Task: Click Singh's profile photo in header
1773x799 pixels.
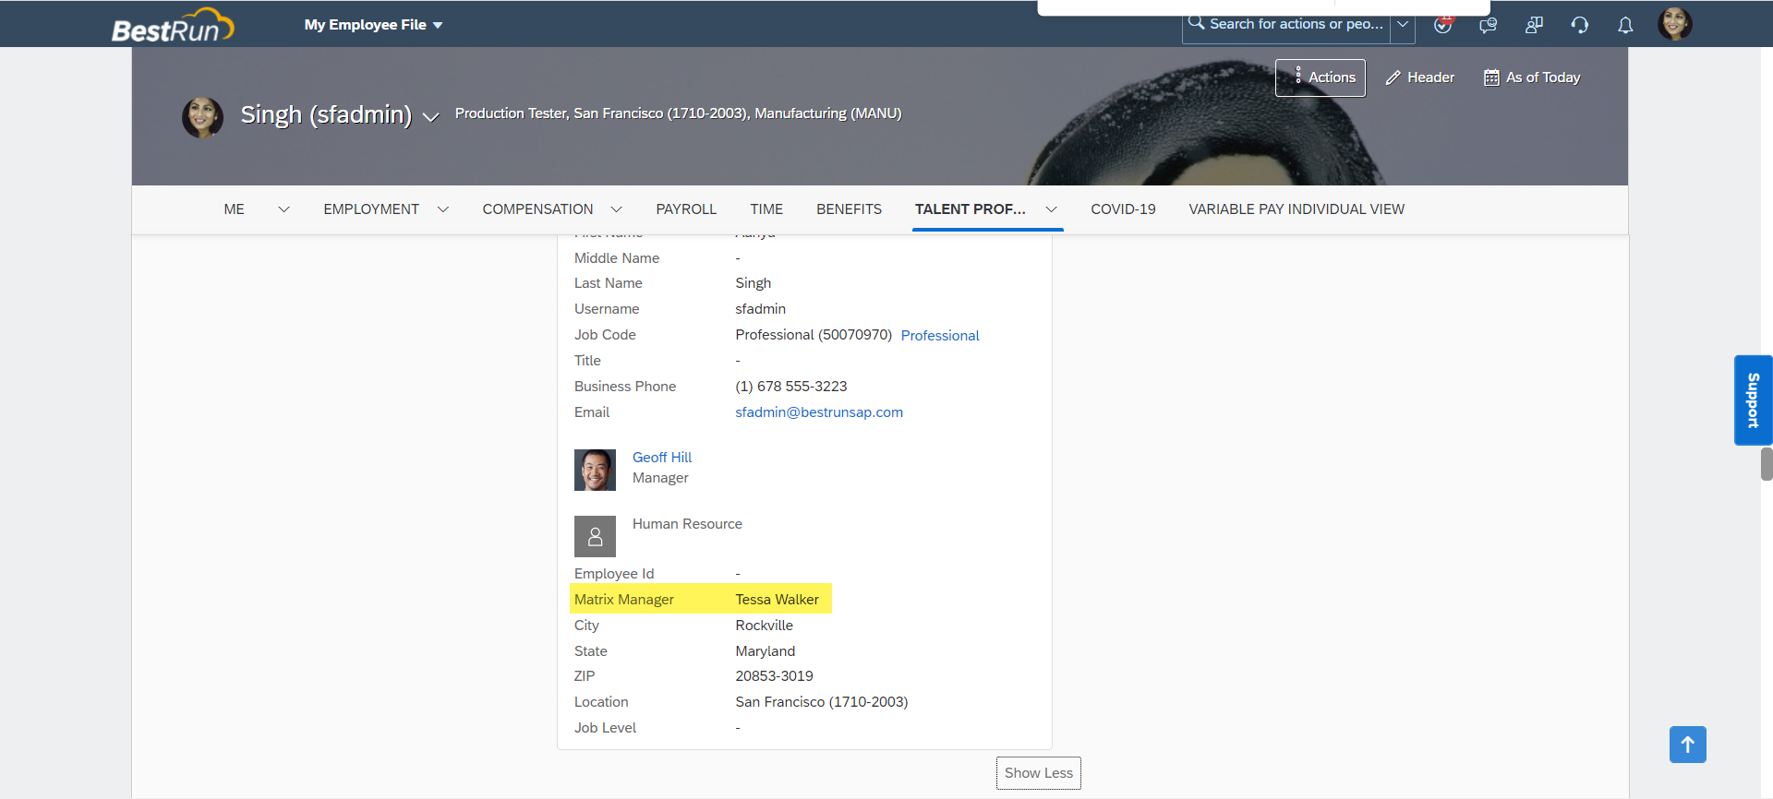Action: click(202, 117)
